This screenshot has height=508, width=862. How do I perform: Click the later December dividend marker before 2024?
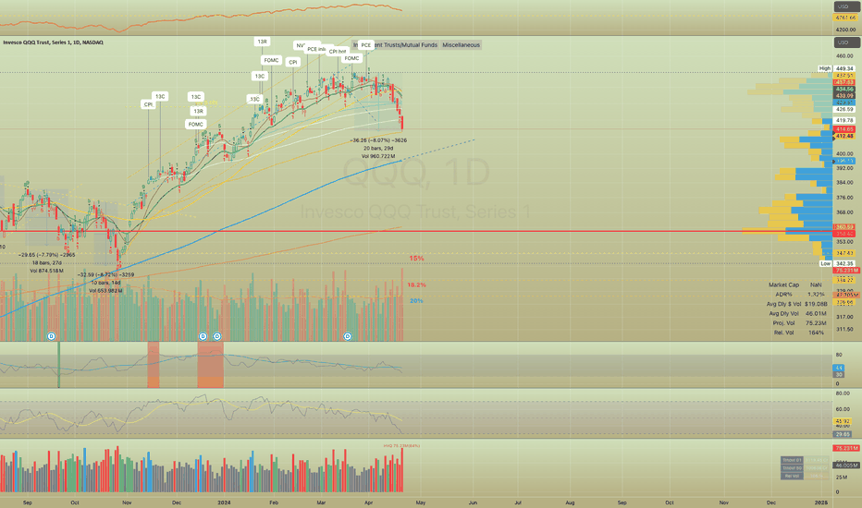(217, 336)
